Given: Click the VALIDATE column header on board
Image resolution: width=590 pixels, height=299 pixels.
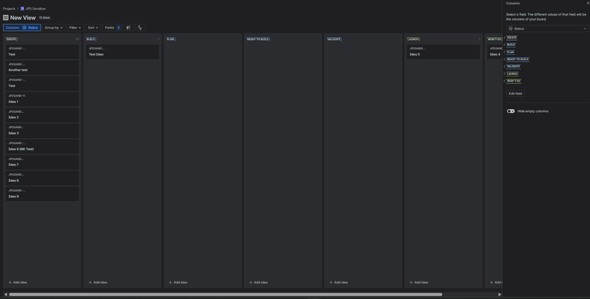Looking at the screenshot, I should pos(334,39).
